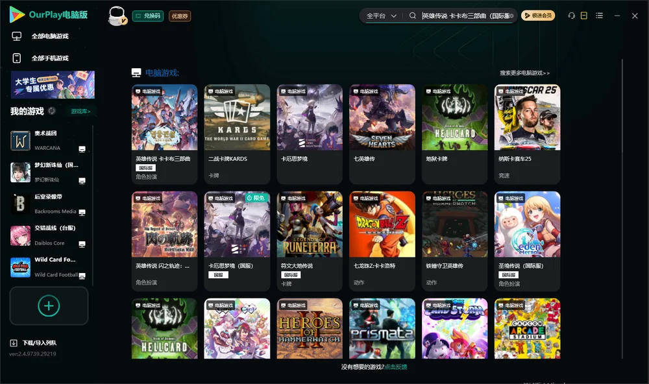Screen dimensions: 649x384
Task: Open the Capcom Arcade Stadium thumbnail
Action: [527, 329]
